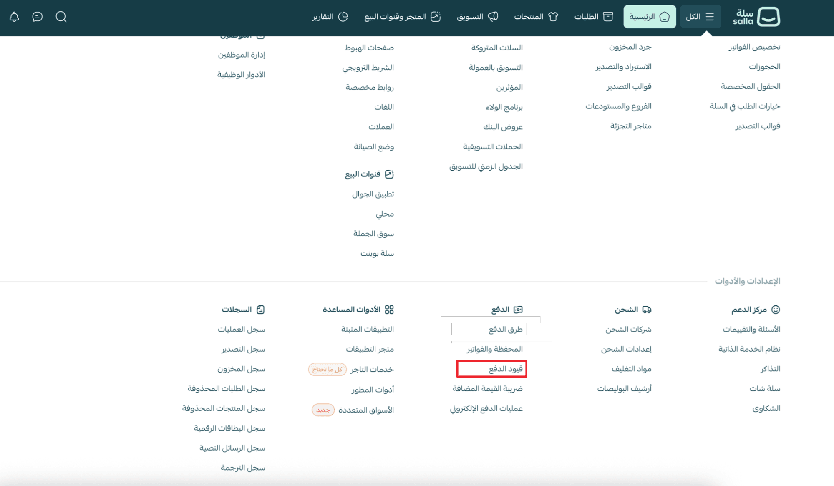This screenshot has height=486, width=834.
Task: Open the التسويق top menu
Action: point(477,17)
